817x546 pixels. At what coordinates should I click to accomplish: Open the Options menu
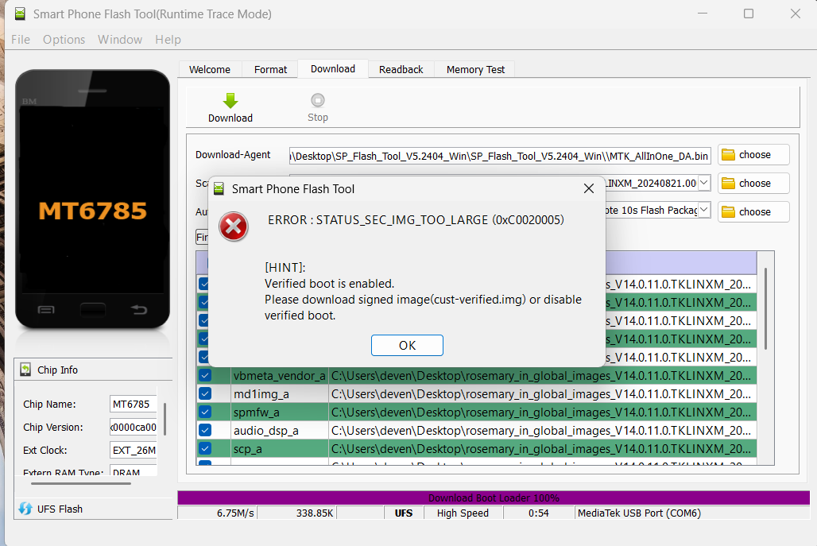pos(64,40)
